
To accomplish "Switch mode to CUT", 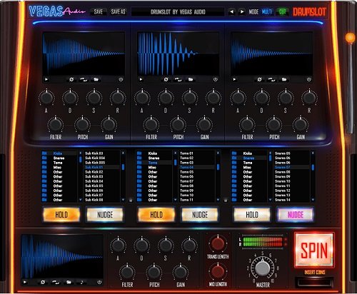I will 282,11.
